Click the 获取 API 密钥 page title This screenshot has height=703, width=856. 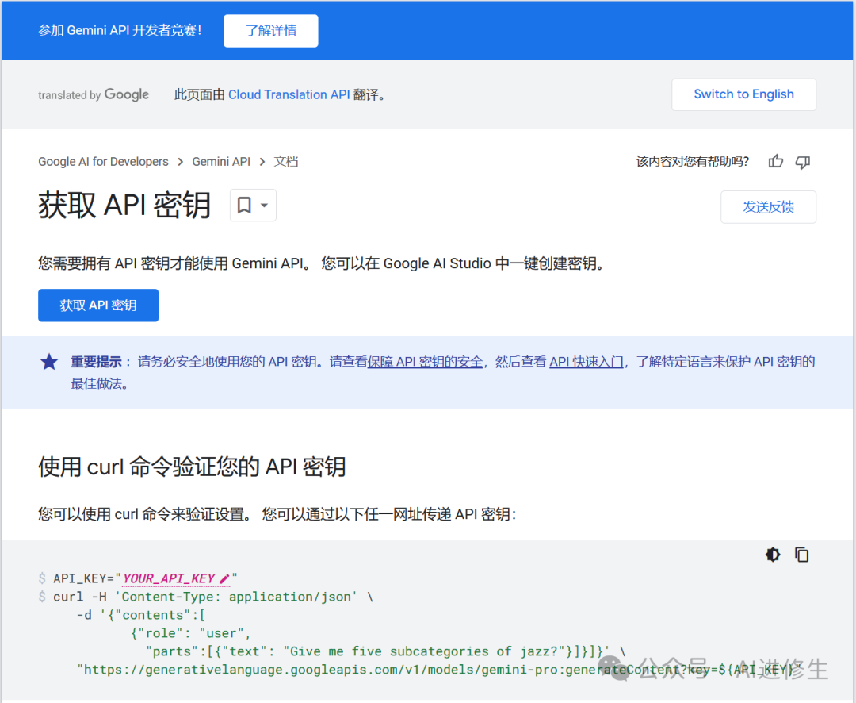(124, 206)
